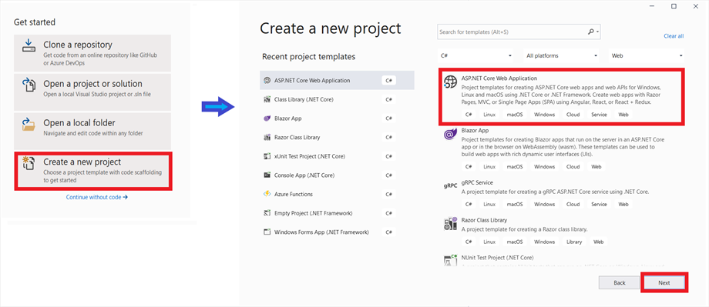Maximize the Create a new project window
This screenshot has height=307, width=709.
(674, 6)
